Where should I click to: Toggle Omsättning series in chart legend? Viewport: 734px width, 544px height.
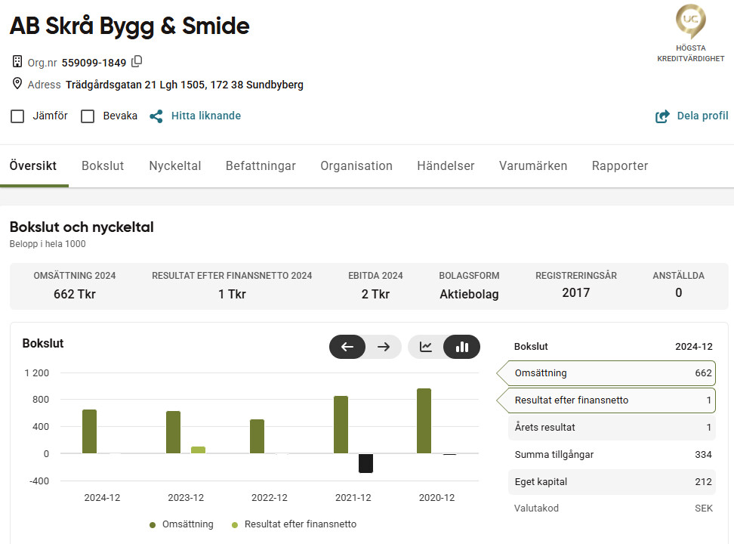181,524
